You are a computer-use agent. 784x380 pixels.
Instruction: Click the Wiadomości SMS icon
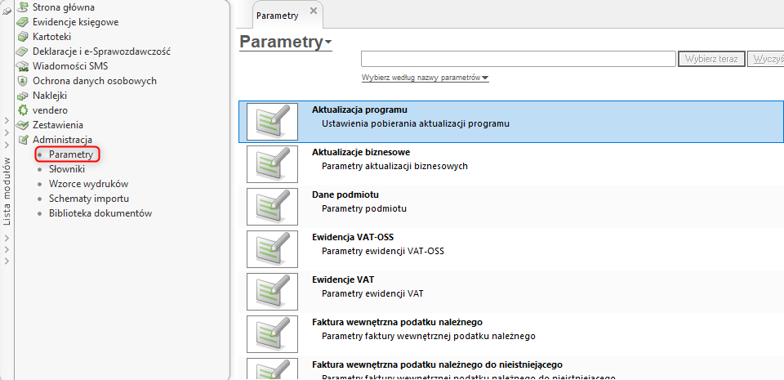coord(23,66)
